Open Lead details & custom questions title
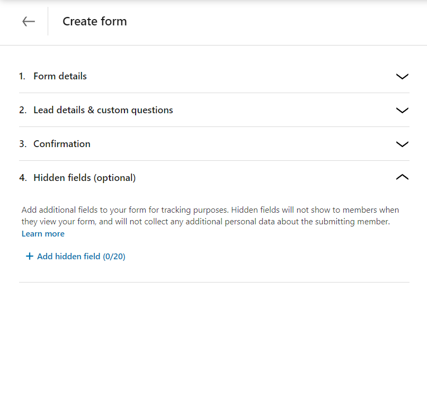Viewport: 427px width, 400px height. [x=103, y=110]
